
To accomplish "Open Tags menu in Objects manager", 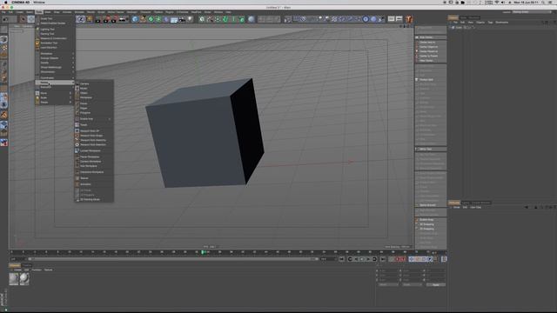I will pos(490,23).
